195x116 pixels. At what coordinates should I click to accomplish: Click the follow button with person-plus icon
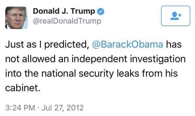coord(175,16)
